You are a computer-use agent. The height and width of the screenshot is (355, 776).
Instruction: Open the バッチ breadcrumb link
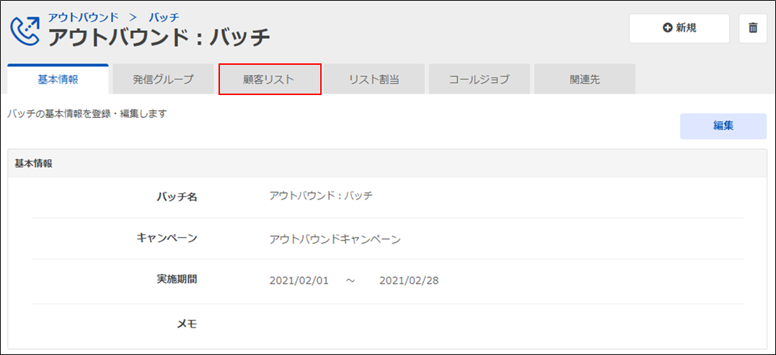[x=164, y=16]
